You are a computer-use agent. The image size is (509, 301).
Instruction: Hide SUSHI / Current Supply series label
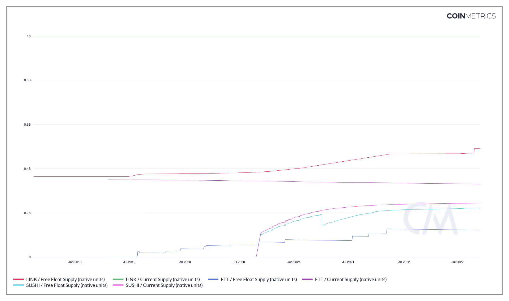pos(164,285)
